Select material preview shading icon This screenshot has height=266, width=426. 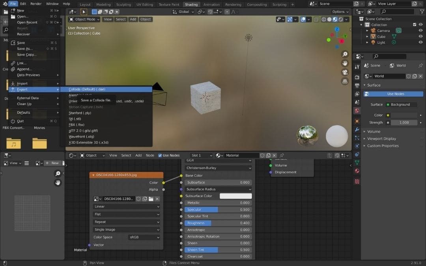tap(335, 19)
